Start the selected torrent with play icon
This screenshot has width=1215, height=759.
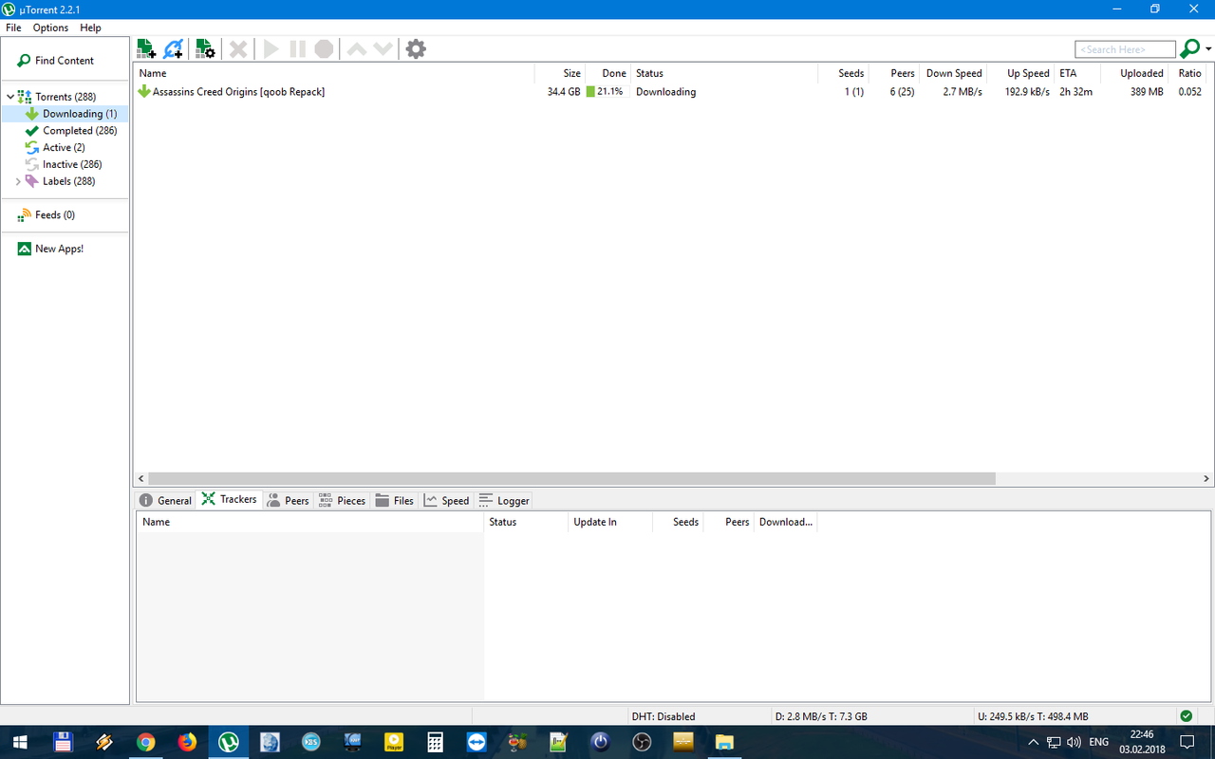coord(271,48)
